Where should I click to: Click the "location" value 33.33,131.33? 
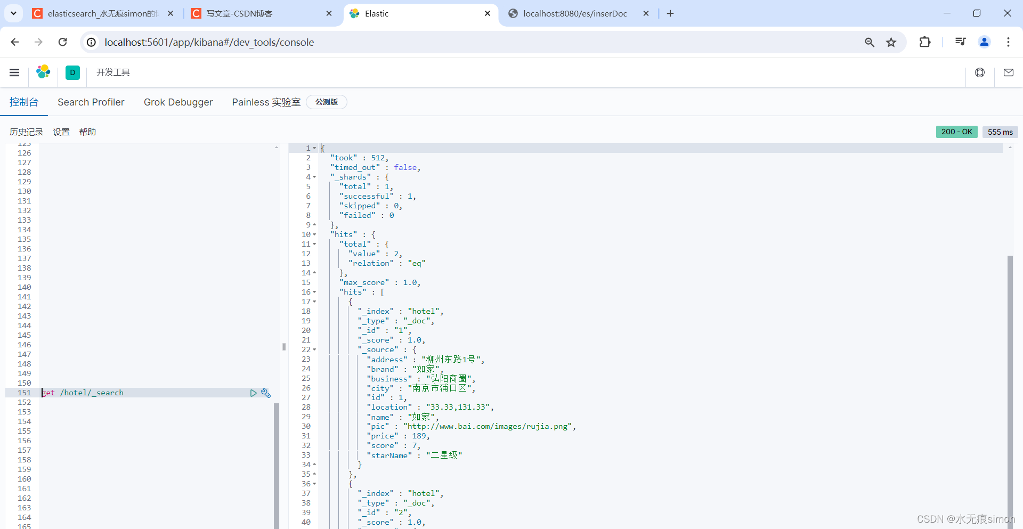point(458,407)
